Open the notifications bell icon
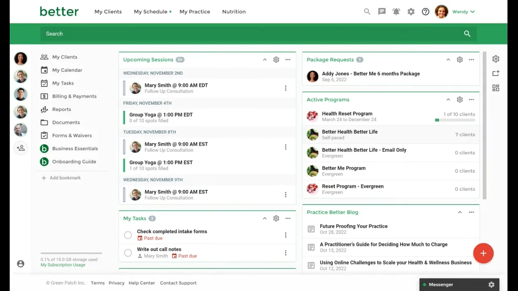 (396, 12)
